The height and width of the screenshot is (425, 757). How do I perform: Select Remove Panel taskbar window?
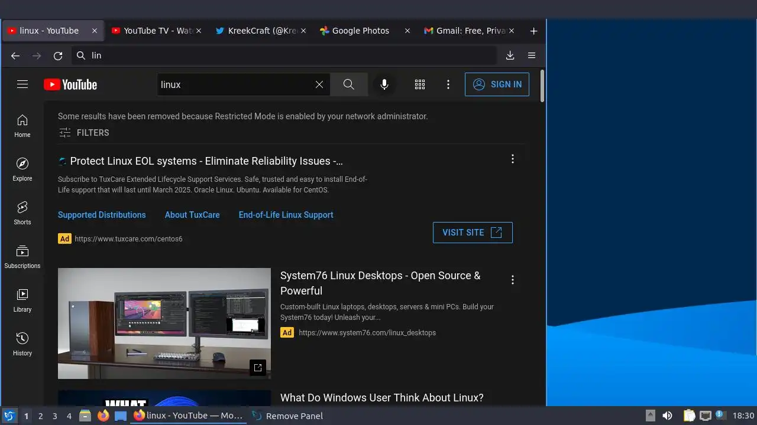(x=288, y=416)
